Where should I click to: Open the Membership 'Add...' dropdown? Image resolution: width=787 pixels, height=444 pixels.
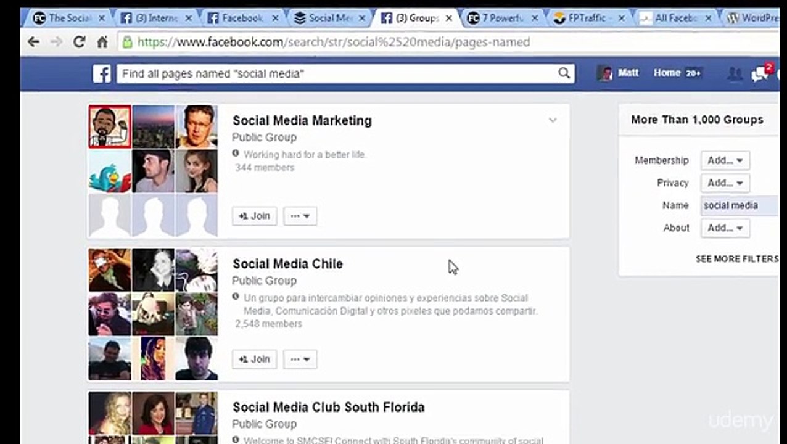725,160
